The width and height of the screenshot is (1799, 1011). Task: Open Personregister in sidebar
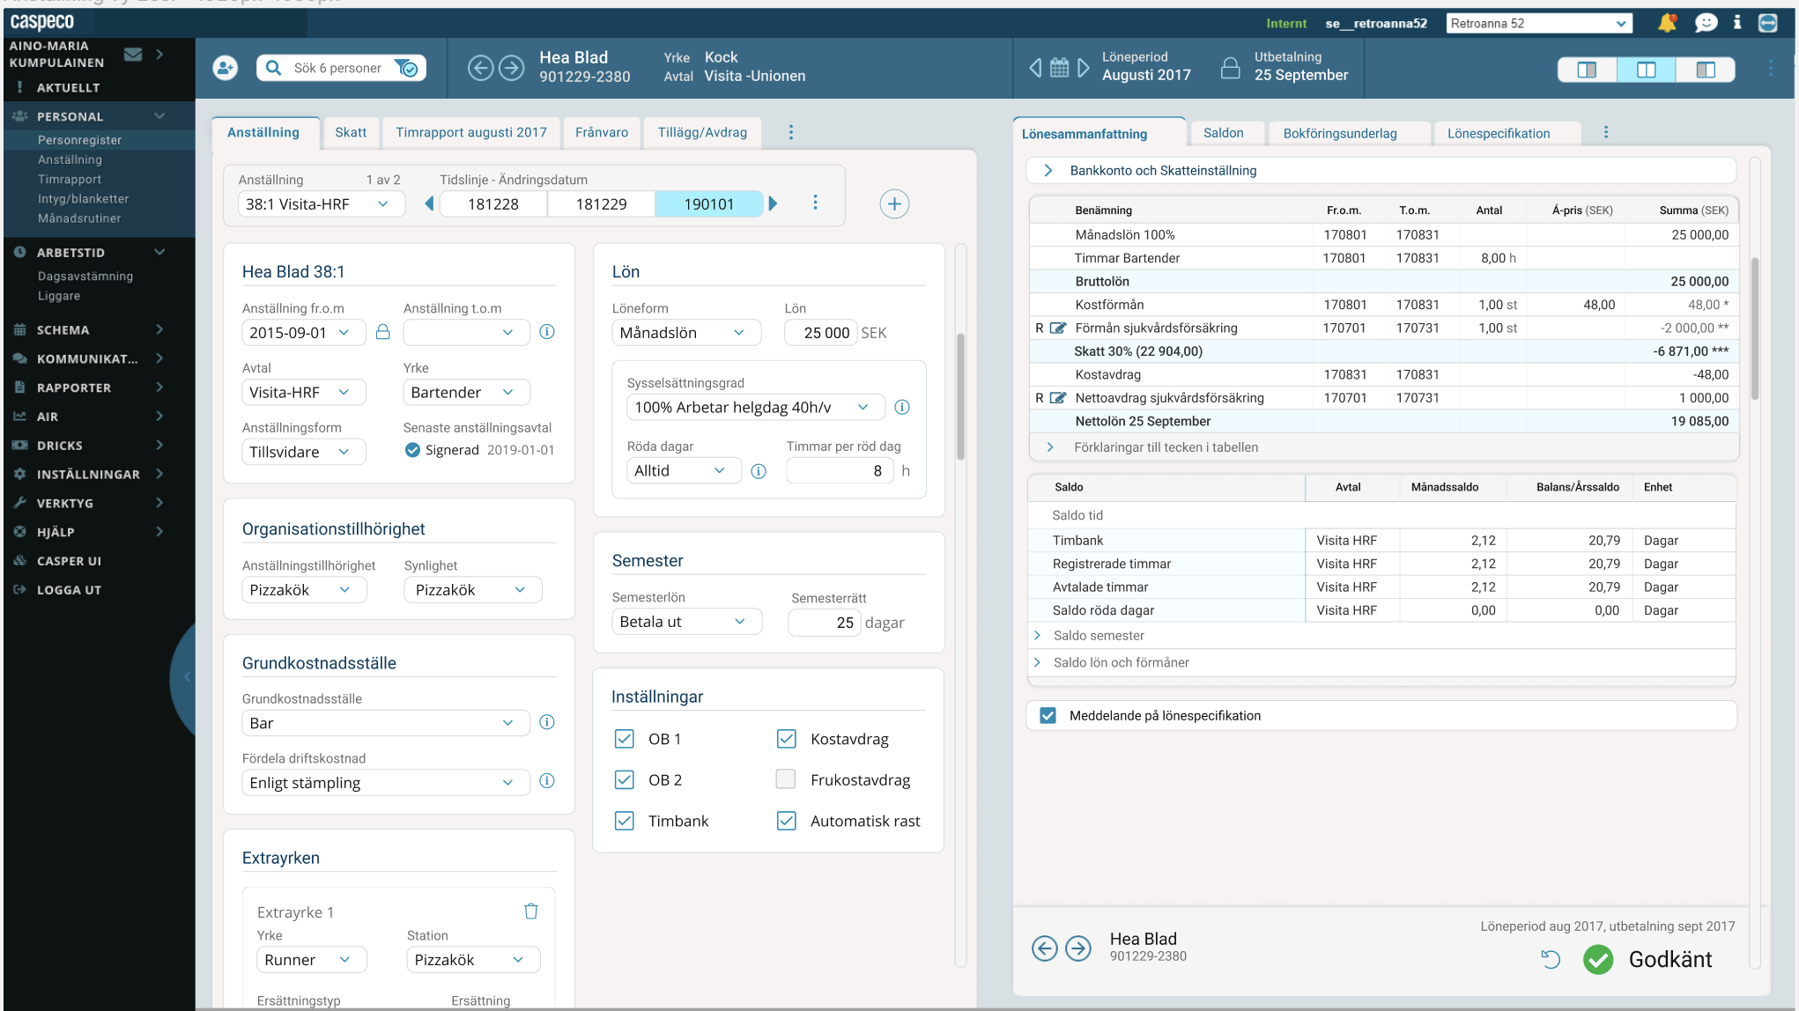79,140
